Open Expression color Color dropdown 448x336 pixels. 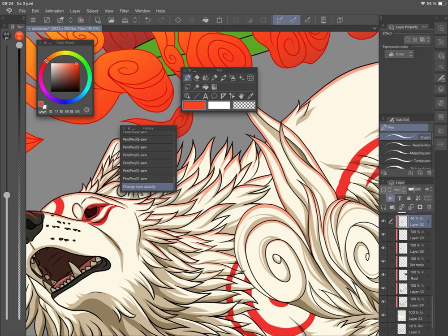click(x=399, y=54)
